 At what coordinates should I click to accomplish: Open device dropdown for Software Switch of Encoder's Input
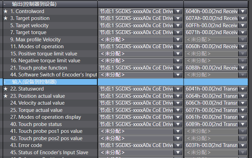pyautogui.click(x=178, y=75)
